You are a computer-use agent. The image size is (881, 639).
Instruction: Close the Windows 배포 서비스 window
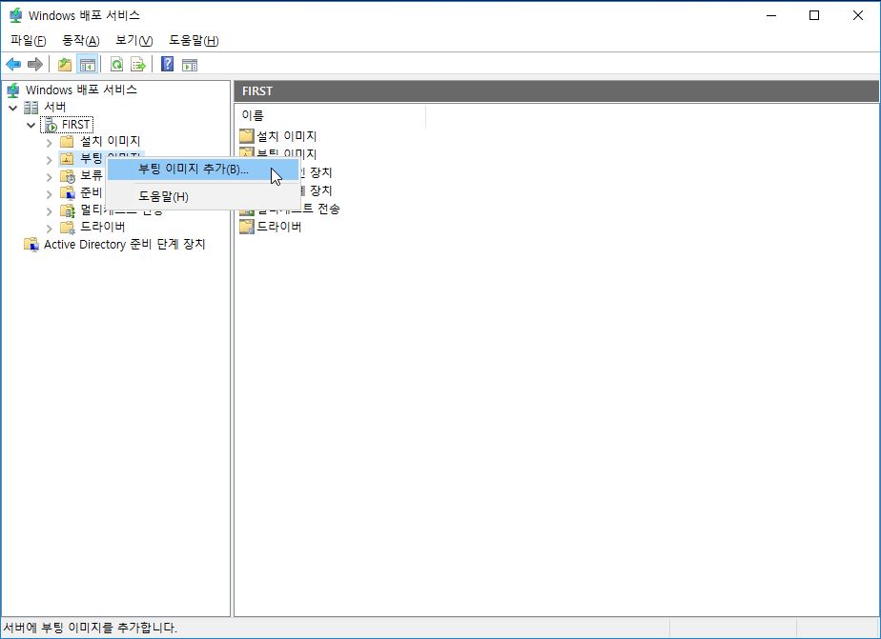(x=857, y=15)
